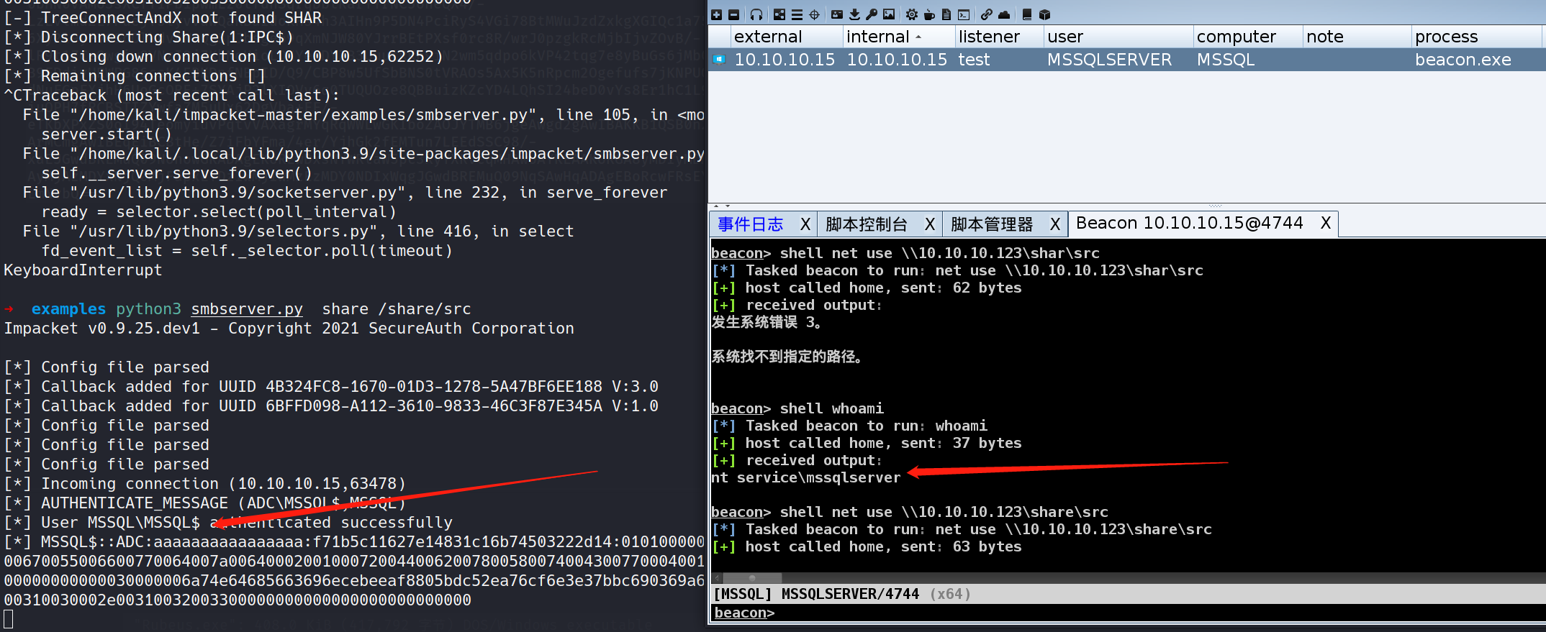The width and height of the screenshot is (1546, 632).
Task: Switch to Pivot Graph view icon
Action: click(x=779, y=14)
